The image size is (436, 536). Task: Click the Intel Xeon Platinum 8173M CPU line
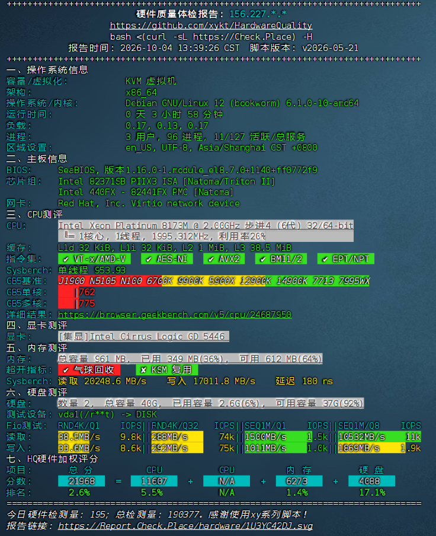206,226
